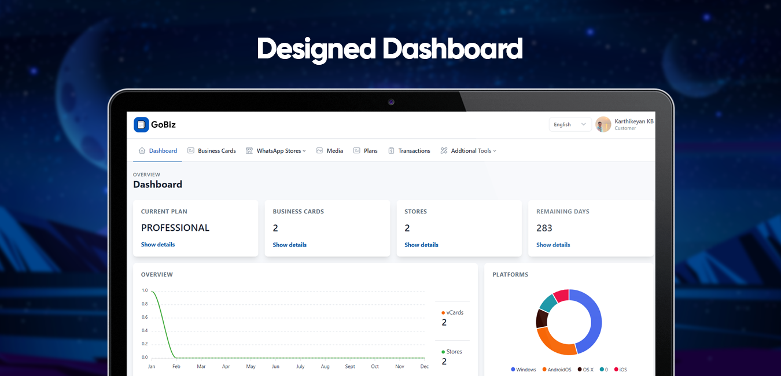Click the Transactions clipboard icon
Screen dimensions: 781x376
coord(392,150)
